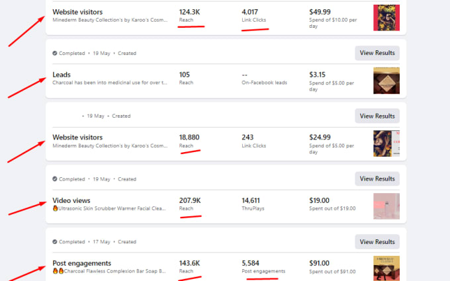
Task: Click Completed check icon on 17 May ad
Action: click(x=55, y=242)
